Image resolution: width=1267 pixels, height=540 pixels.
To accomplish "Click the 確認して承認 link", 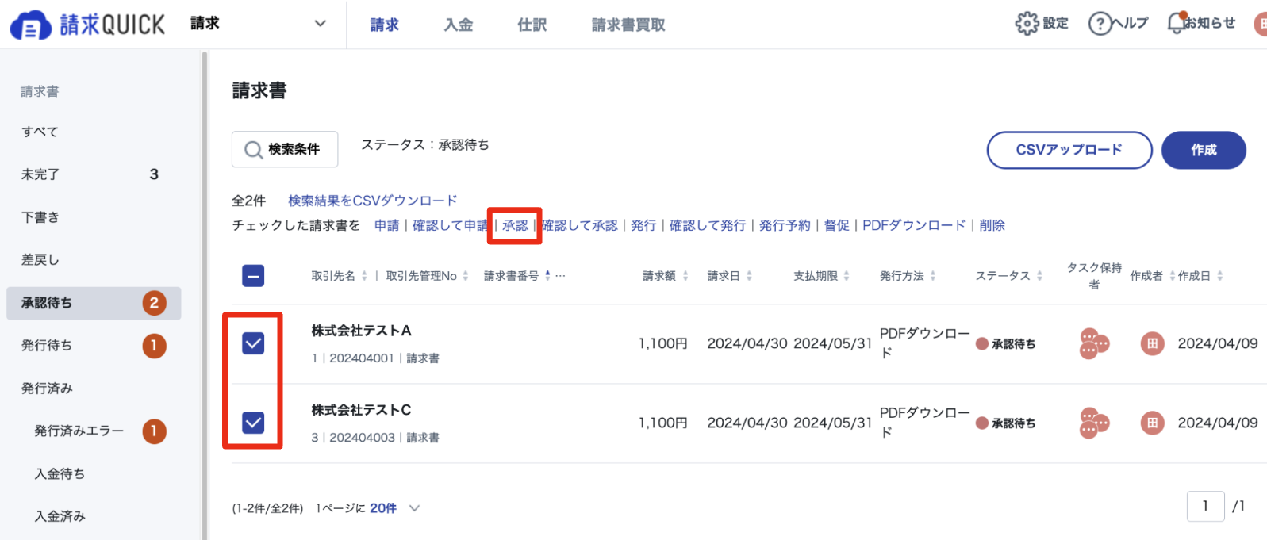I will 579,225.
